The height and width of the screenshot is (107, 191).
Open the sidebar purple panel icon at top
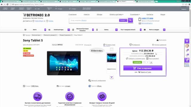pos(187,41)
